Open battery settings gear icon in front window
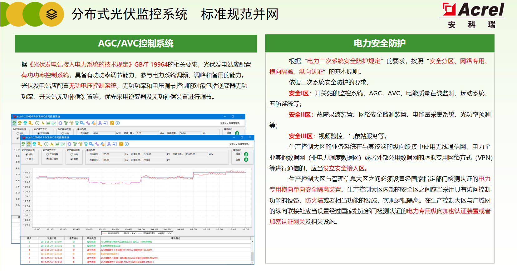The image size is (517, 271). [x=91, y=144]
